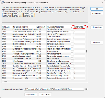
Task: Click the small box in the Versicherungen row
Action: click(x=72, y=58)
